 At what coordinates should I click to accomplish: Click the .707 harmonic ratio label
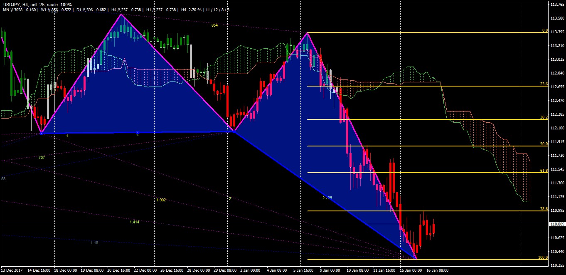(41, 158)
